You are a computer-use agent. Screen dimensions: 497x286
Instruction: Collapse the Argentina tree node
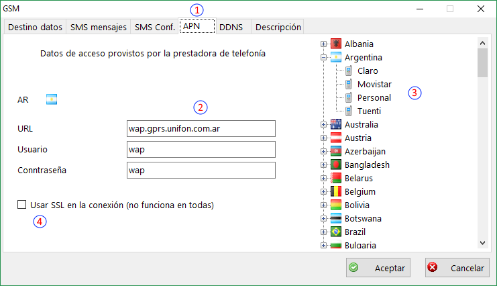coord(324,58)
